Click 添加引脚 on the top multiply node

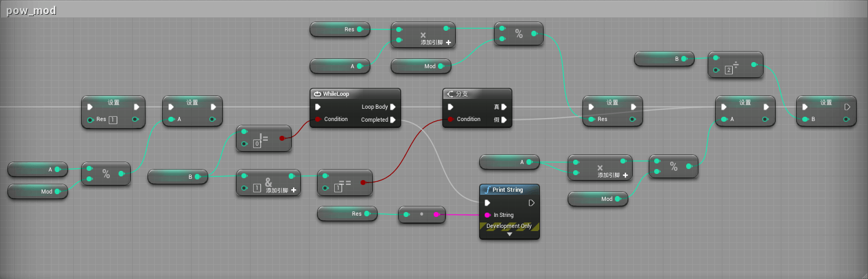436,43
